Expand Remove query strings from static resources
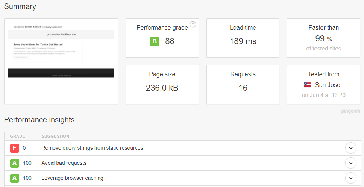The width and height of the screenshot is (364, 187). (350, 148)
